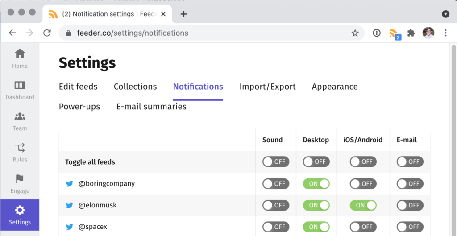
Task: Reload the page
Action: 47,33
